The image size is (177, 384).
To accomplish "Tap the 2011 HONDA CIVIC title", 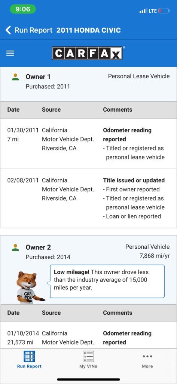I will tap(88, 30).
